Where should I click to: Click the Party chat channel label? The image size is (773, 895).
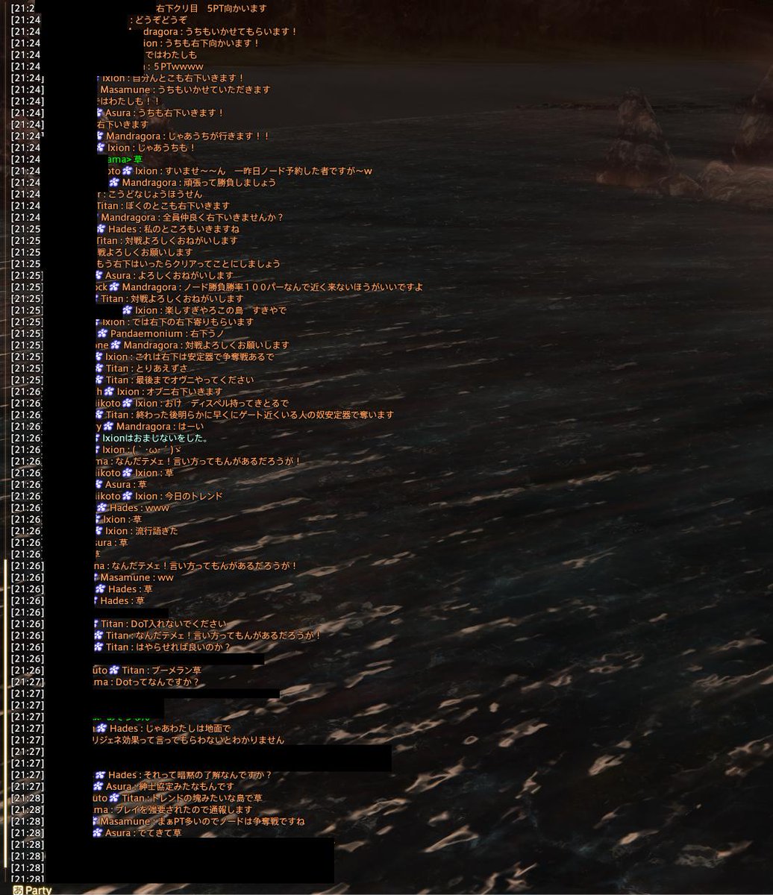pyautogui.click(x=37, y=890)
